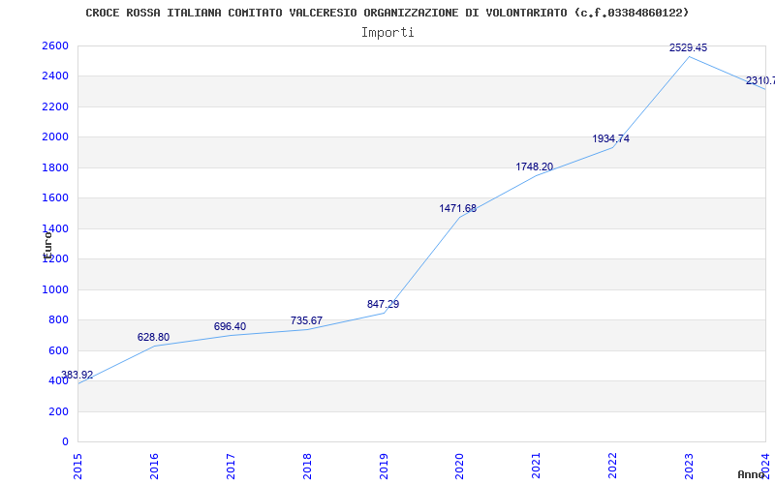Click the 2200 y-axis value
775x484 pixels.
click(x=55, y=106)
